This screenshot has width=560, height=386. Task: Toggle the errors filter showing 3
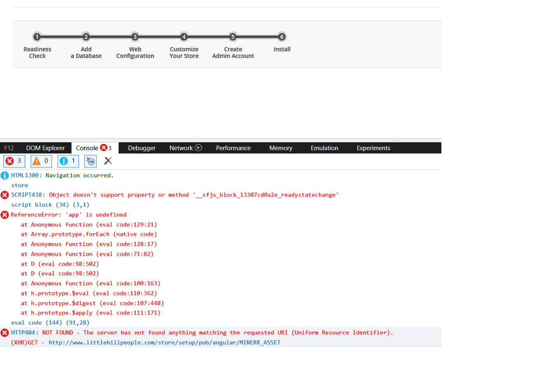point(14,161)
